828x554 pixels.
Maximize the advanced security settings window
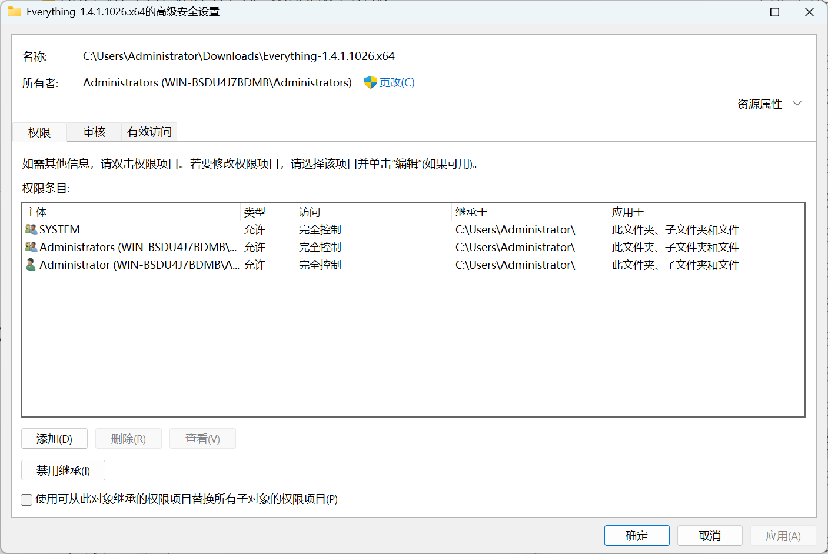point(775,12)
